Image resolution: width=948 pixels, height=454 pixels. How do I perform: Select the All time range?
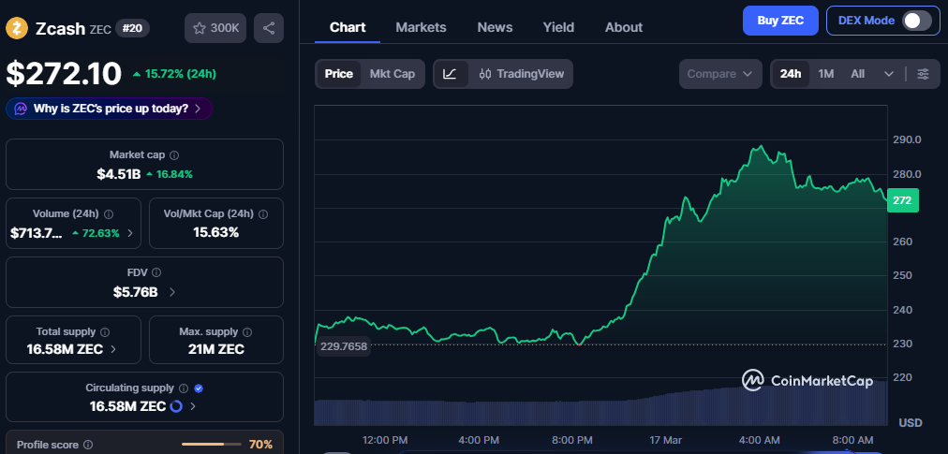point(857,74)
